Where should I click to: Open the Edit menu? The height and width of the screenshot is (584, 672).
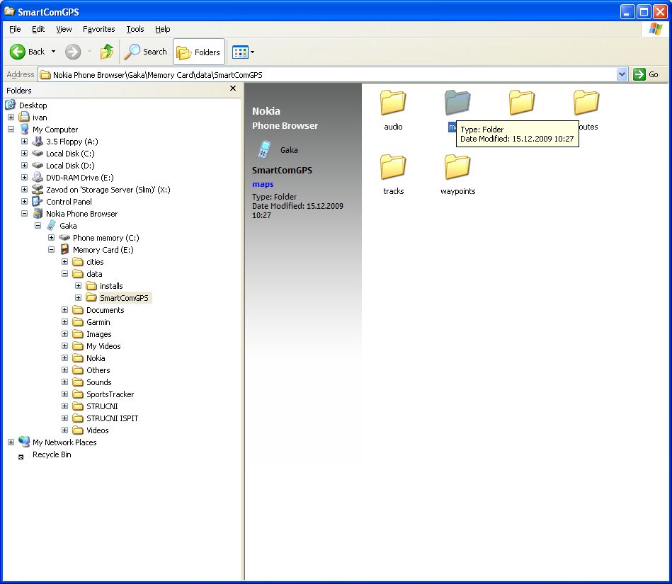pos(38,29)
